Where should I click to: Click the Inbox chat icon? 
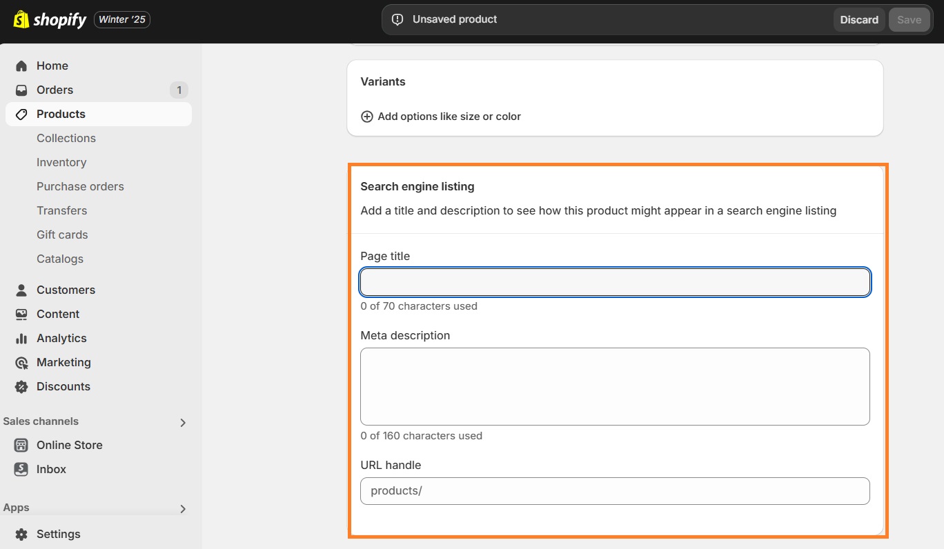(x=22, y=469)
